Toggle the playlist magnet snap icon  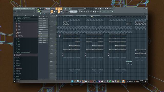pyautogui.click(x=41, y=14)
